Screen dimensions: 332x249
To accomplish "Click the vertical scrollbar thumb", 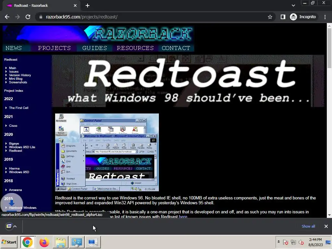I will click(x=329, y=48).
